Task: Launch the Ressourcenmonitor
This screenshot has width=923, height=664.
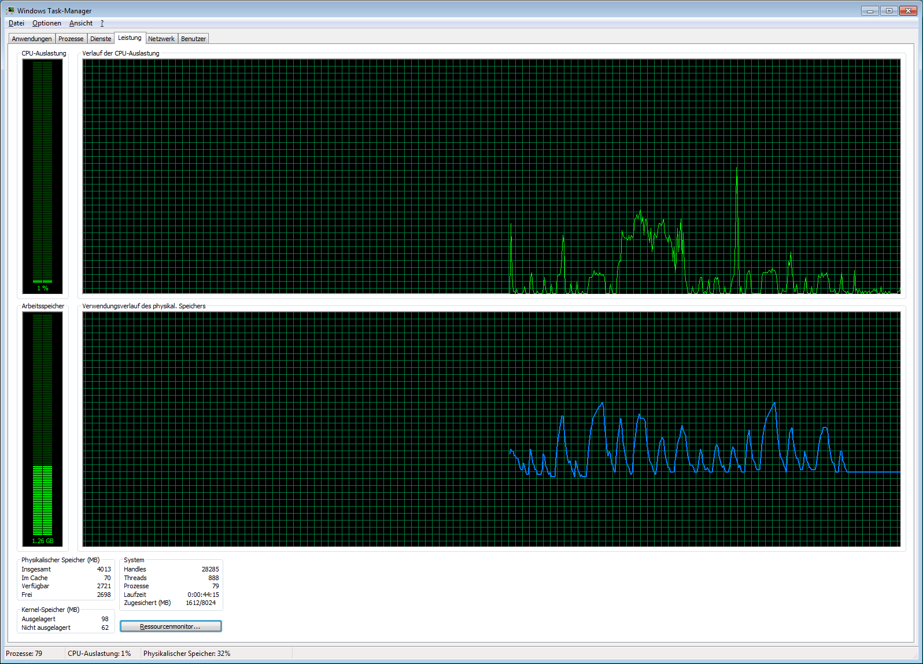Action: (171, 626)
